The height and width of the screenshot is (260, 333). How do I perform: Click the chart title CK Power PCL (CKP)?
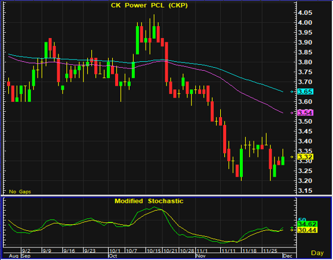[149, 5]
